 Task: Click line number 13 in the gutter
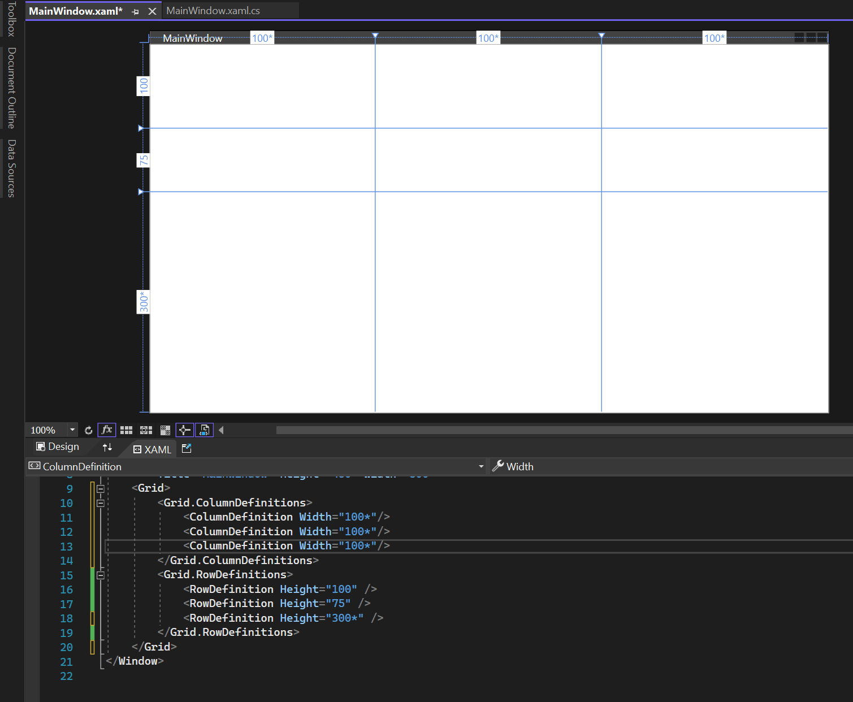coord(66,546)
